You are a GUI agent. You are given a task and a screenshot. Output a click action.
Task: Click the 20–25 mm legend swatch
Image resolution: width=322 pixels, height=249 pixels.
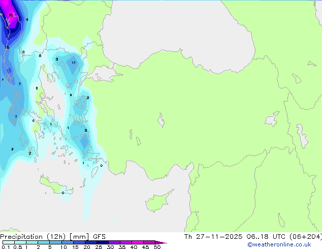tap(90, 242)
